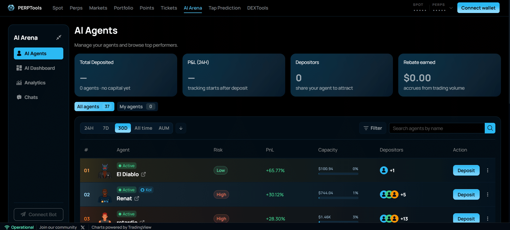This screenshot has height=230, width=510.
Task: Click El Diablo agent avatar
Action: (x=105, y=171)
